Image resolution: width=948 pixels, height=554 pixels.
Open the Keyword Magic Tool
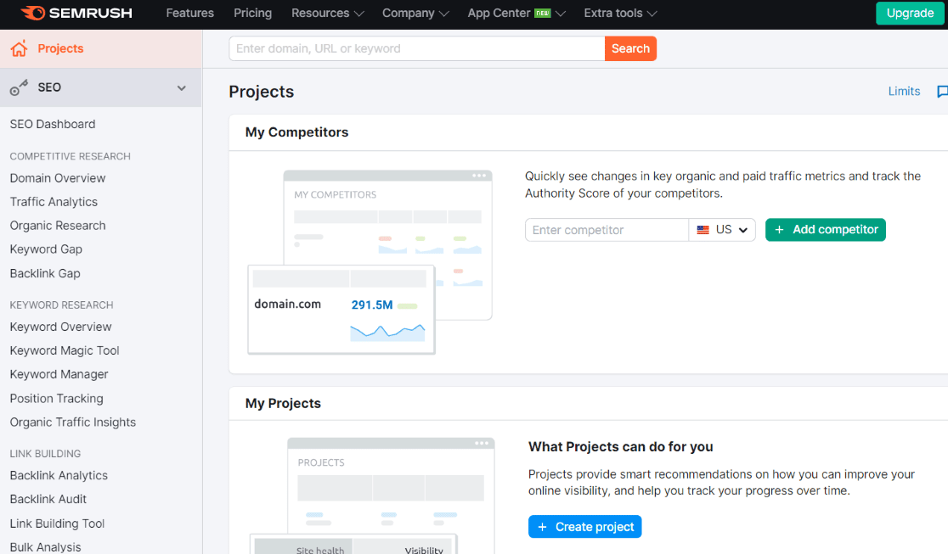[x=64, y=350]
